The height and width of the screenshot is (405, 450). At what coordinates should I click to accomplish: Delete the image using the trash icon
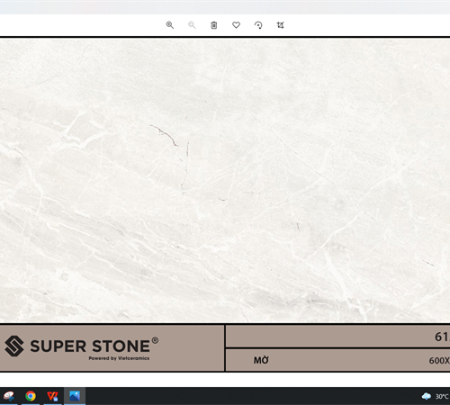214,25
